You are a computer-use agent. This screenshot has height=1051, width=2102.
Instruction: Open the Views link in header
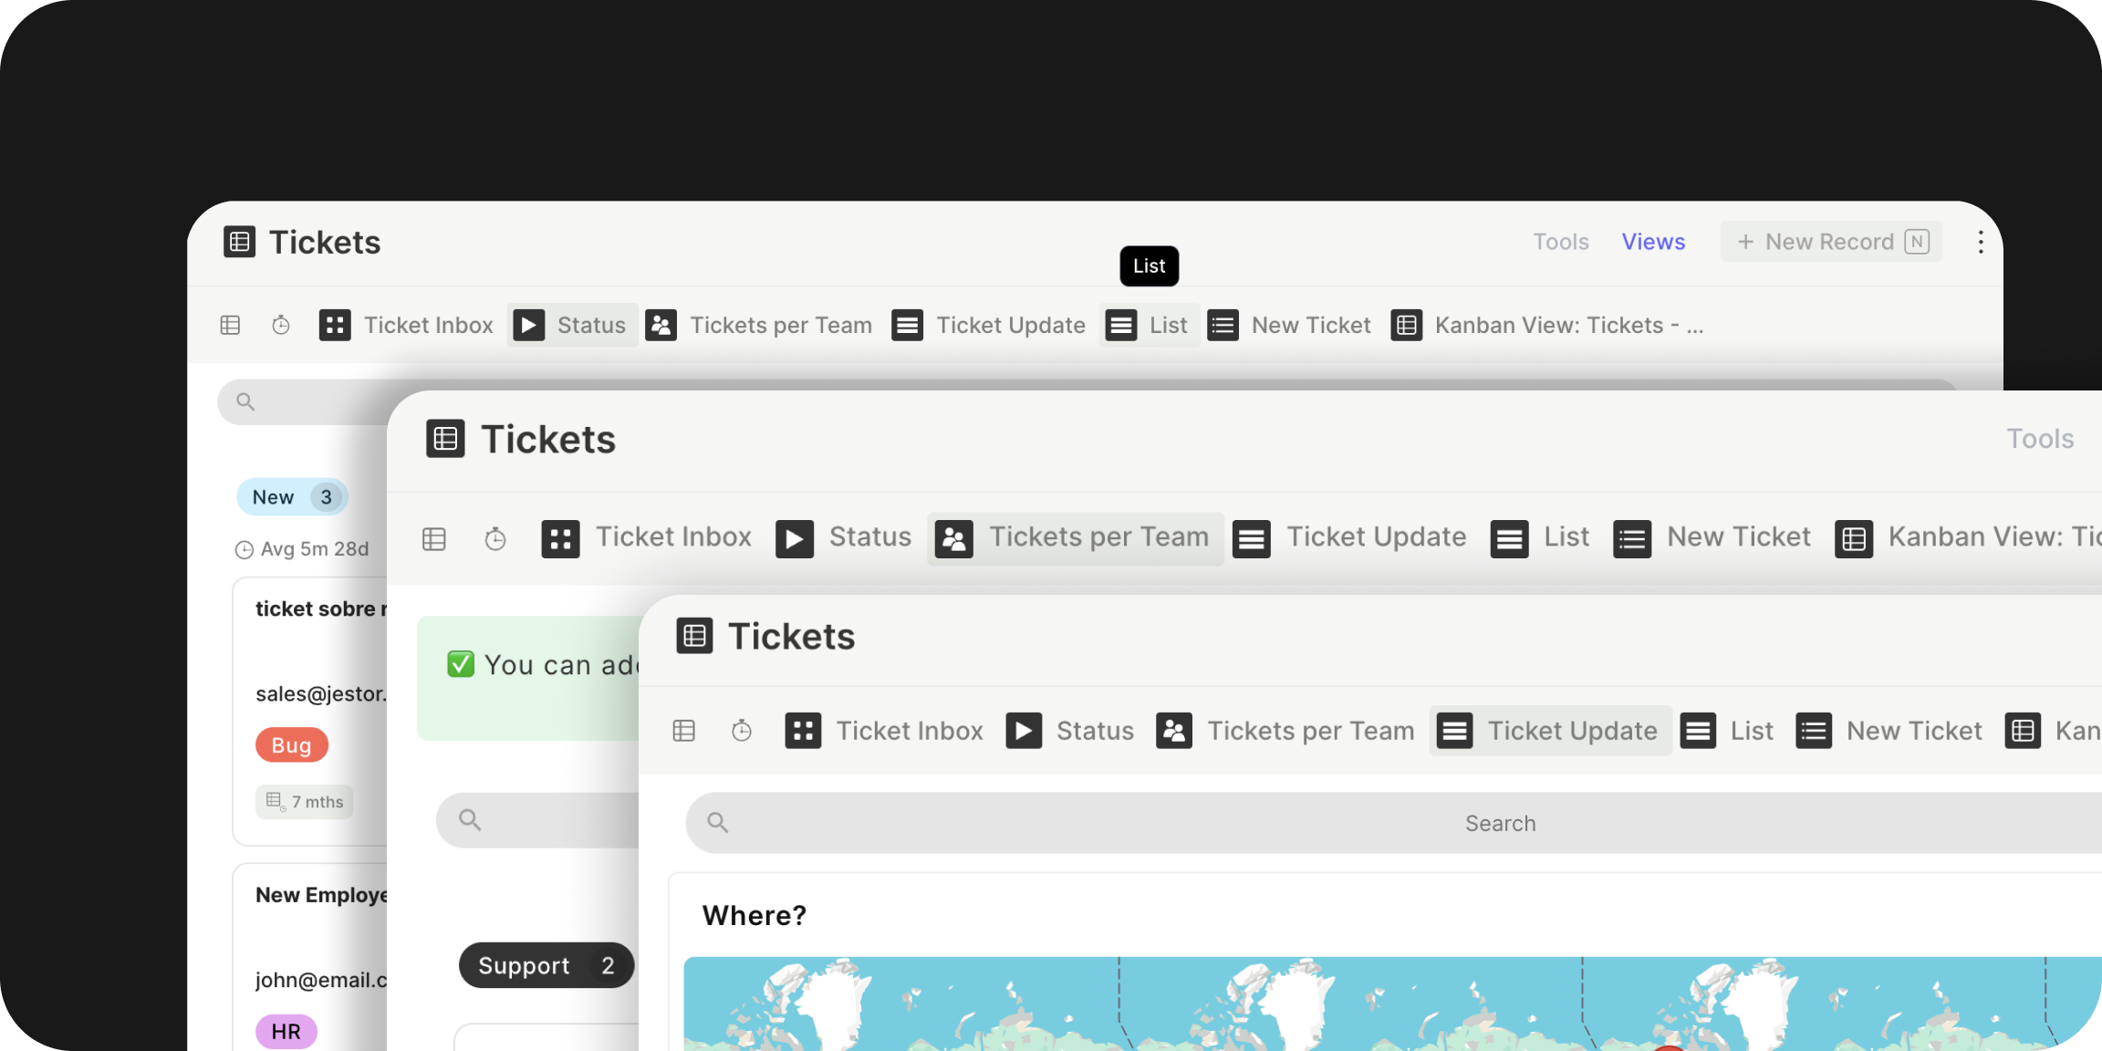tap(1653, 242)
